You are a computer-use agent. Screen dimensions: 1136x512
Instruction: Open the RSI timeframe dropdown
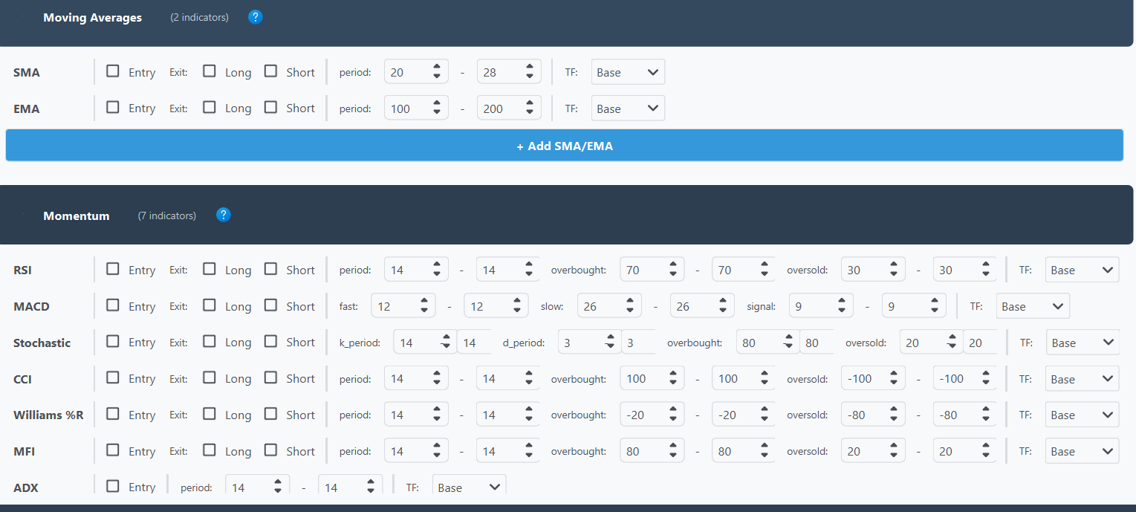tap(1081, 270)
